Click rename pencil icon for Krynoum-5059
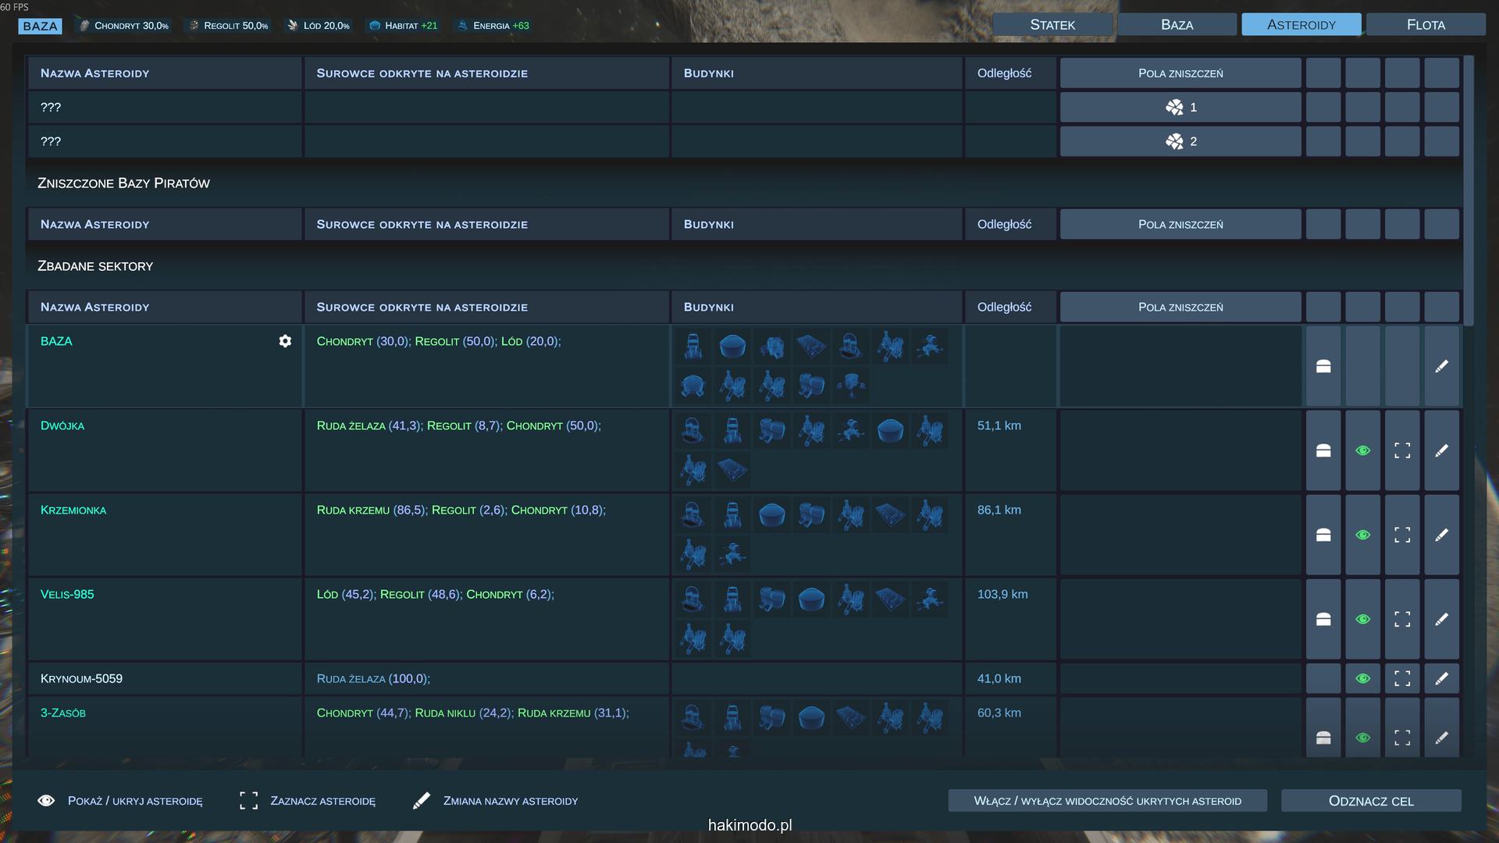This screenshot has height=843, width=1499. point(1441,678)
